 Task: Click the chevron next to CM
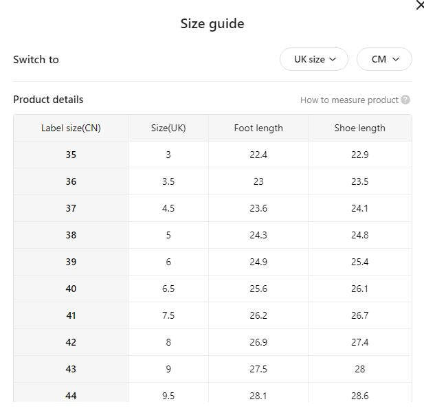point(396,59)
